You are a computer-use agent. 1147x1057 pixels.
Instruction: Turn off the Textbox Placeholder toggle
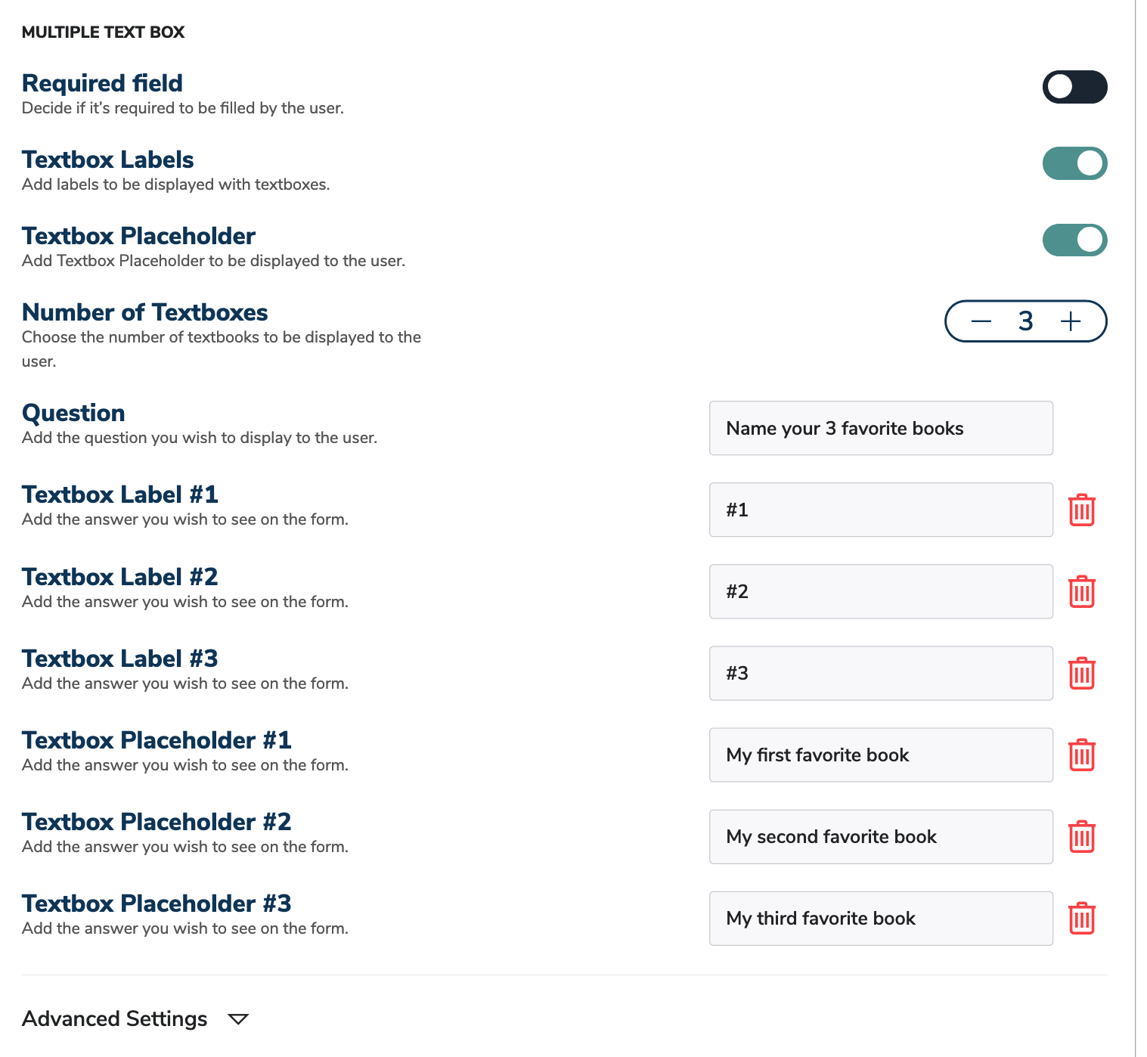[1074, 240]
